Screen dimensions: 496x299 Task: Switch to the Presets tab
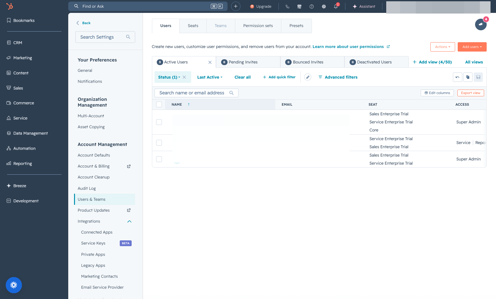click(x=296, y=26)
